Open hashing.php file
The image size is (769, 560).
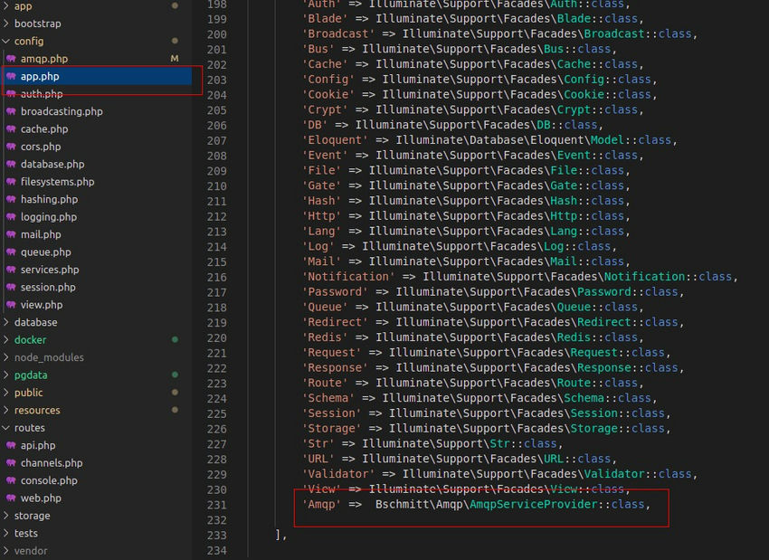[x=49, y=200]
